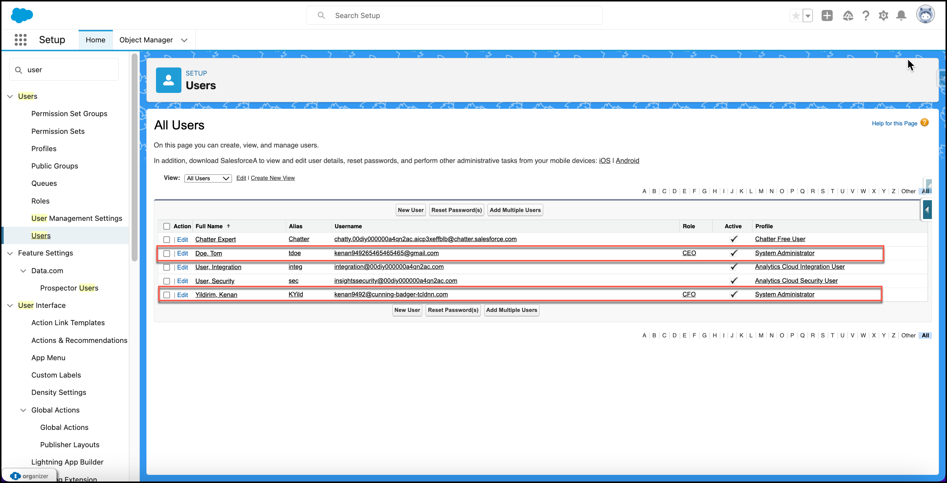The image size is (947, 483).
Task: Click the Search Setup magnifier icon
Action: coord(321,15)
